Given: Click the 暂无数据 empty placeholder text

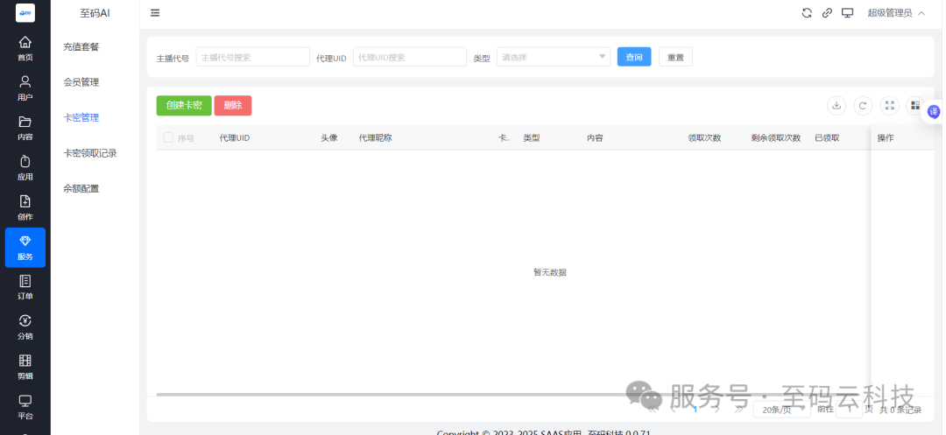Looking at the screenshot, I should tap(549, 272).
